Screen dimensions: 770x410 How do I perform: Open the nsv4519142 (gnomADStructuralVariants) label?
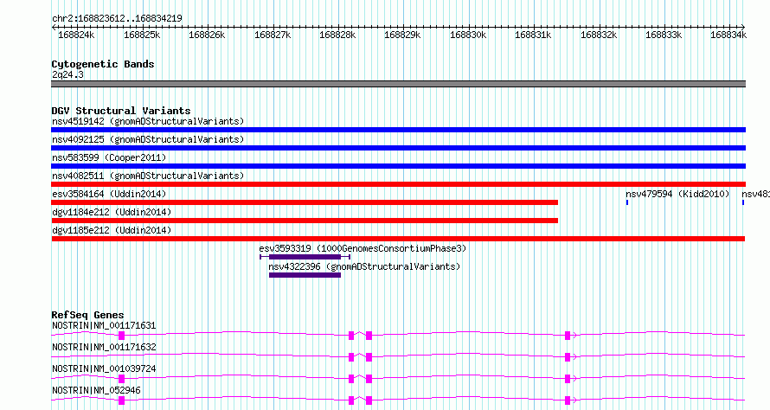pos(148,121)
